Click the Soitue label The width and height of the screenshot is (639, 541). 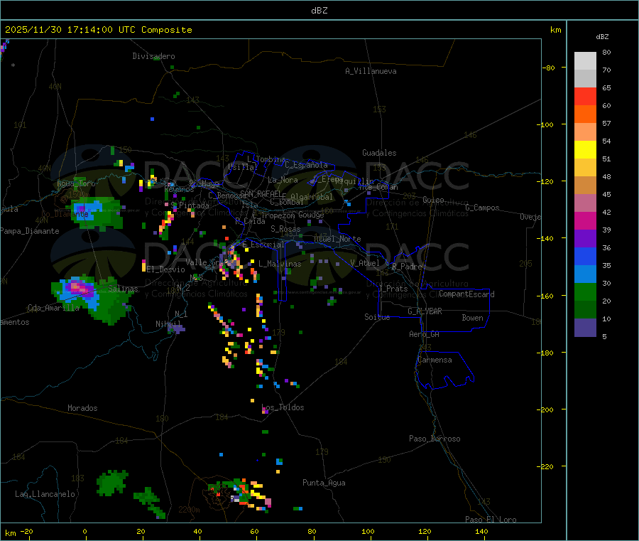click(377, 317)
